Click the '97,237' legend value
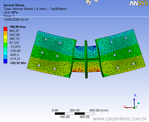 click(x=14, y=43)
